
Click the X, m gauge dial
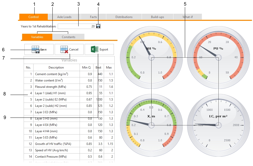pos(151,125)
